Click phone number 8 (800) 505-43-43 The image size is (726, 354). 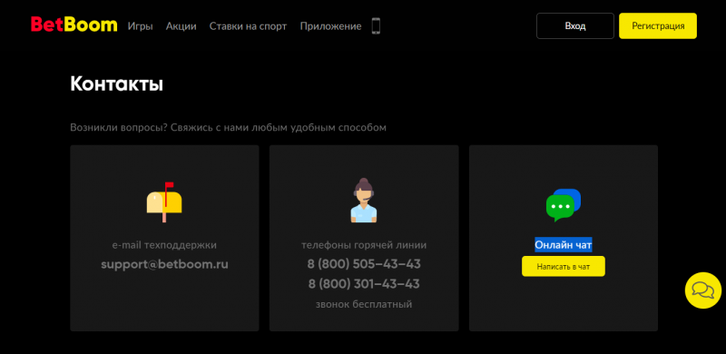tap(364, 264)
